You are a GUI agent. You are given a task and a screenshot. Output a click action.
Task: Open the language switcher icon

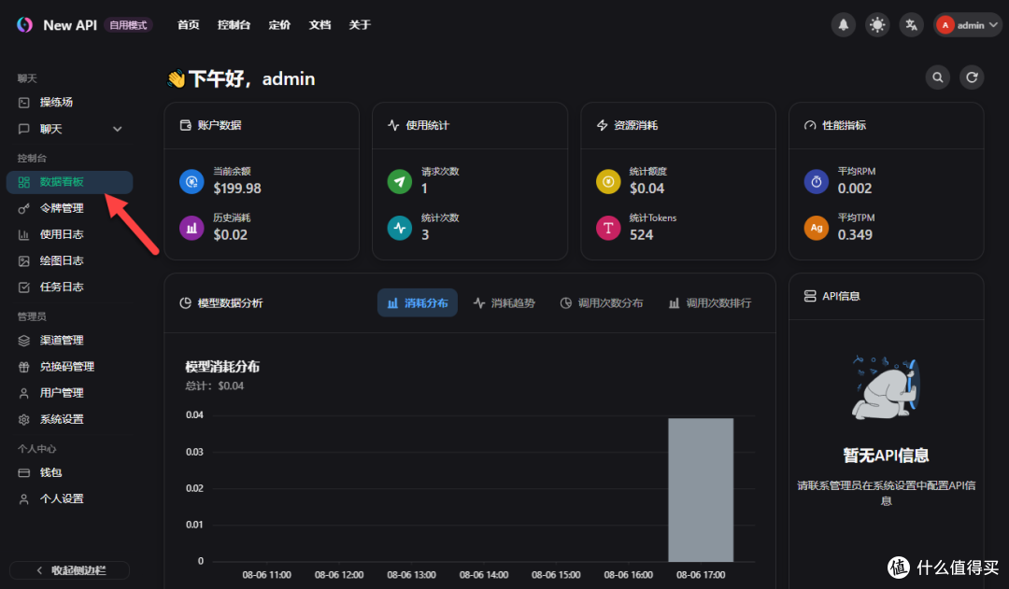coord(911,25)
